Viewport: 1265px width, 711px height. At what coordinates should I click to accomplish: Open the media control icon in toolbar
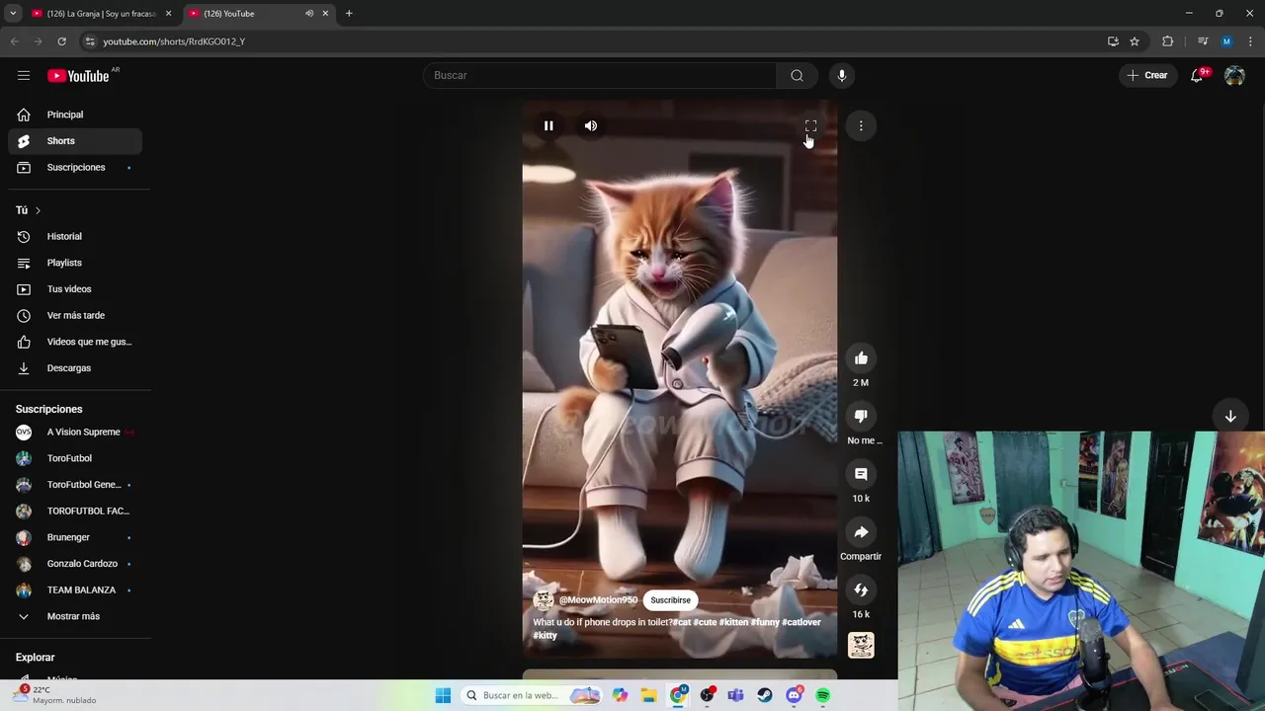tap(1203, 41)
